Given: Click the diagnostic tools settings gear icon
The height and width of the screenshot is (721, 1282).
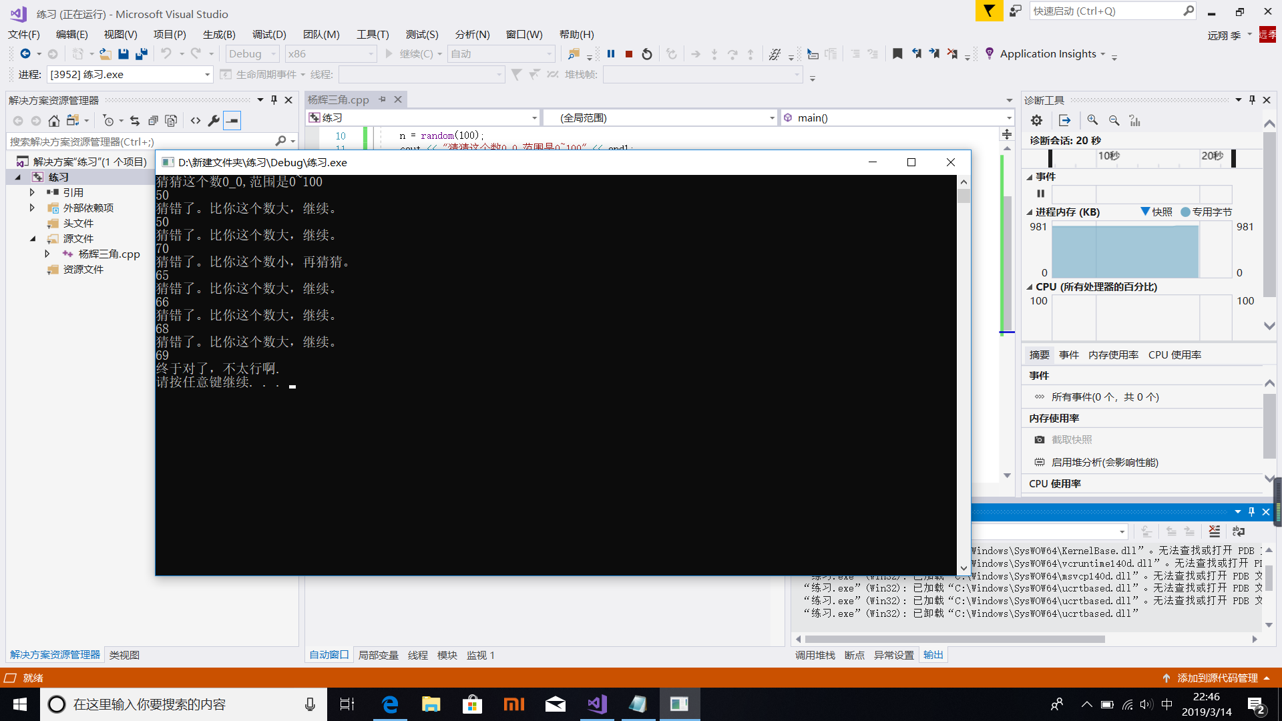Looking at the screenshot, I should (x=1036, y=120).
